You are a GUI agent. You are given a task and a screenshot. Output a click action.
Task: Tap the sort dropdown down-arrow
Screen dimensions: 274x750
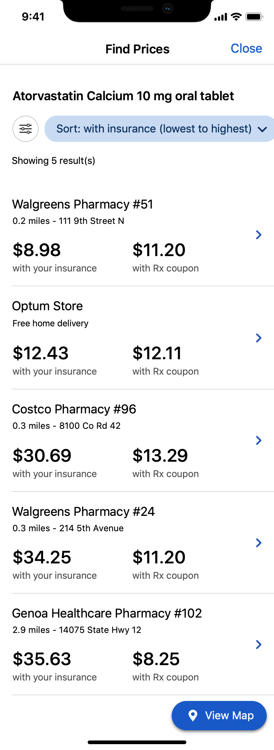pos(262,129)
